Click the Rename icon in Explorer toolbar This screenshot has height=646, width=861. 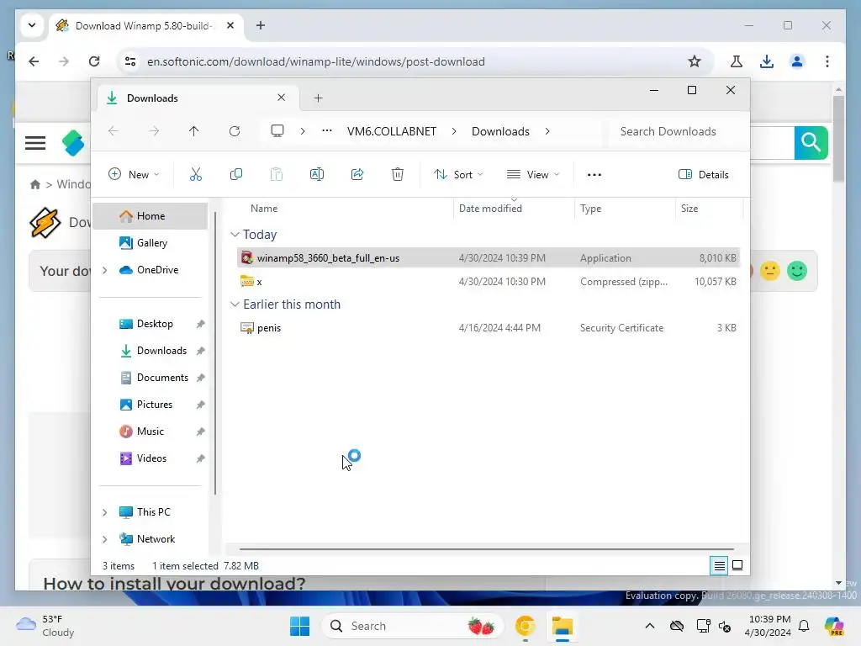pos(317,175)
